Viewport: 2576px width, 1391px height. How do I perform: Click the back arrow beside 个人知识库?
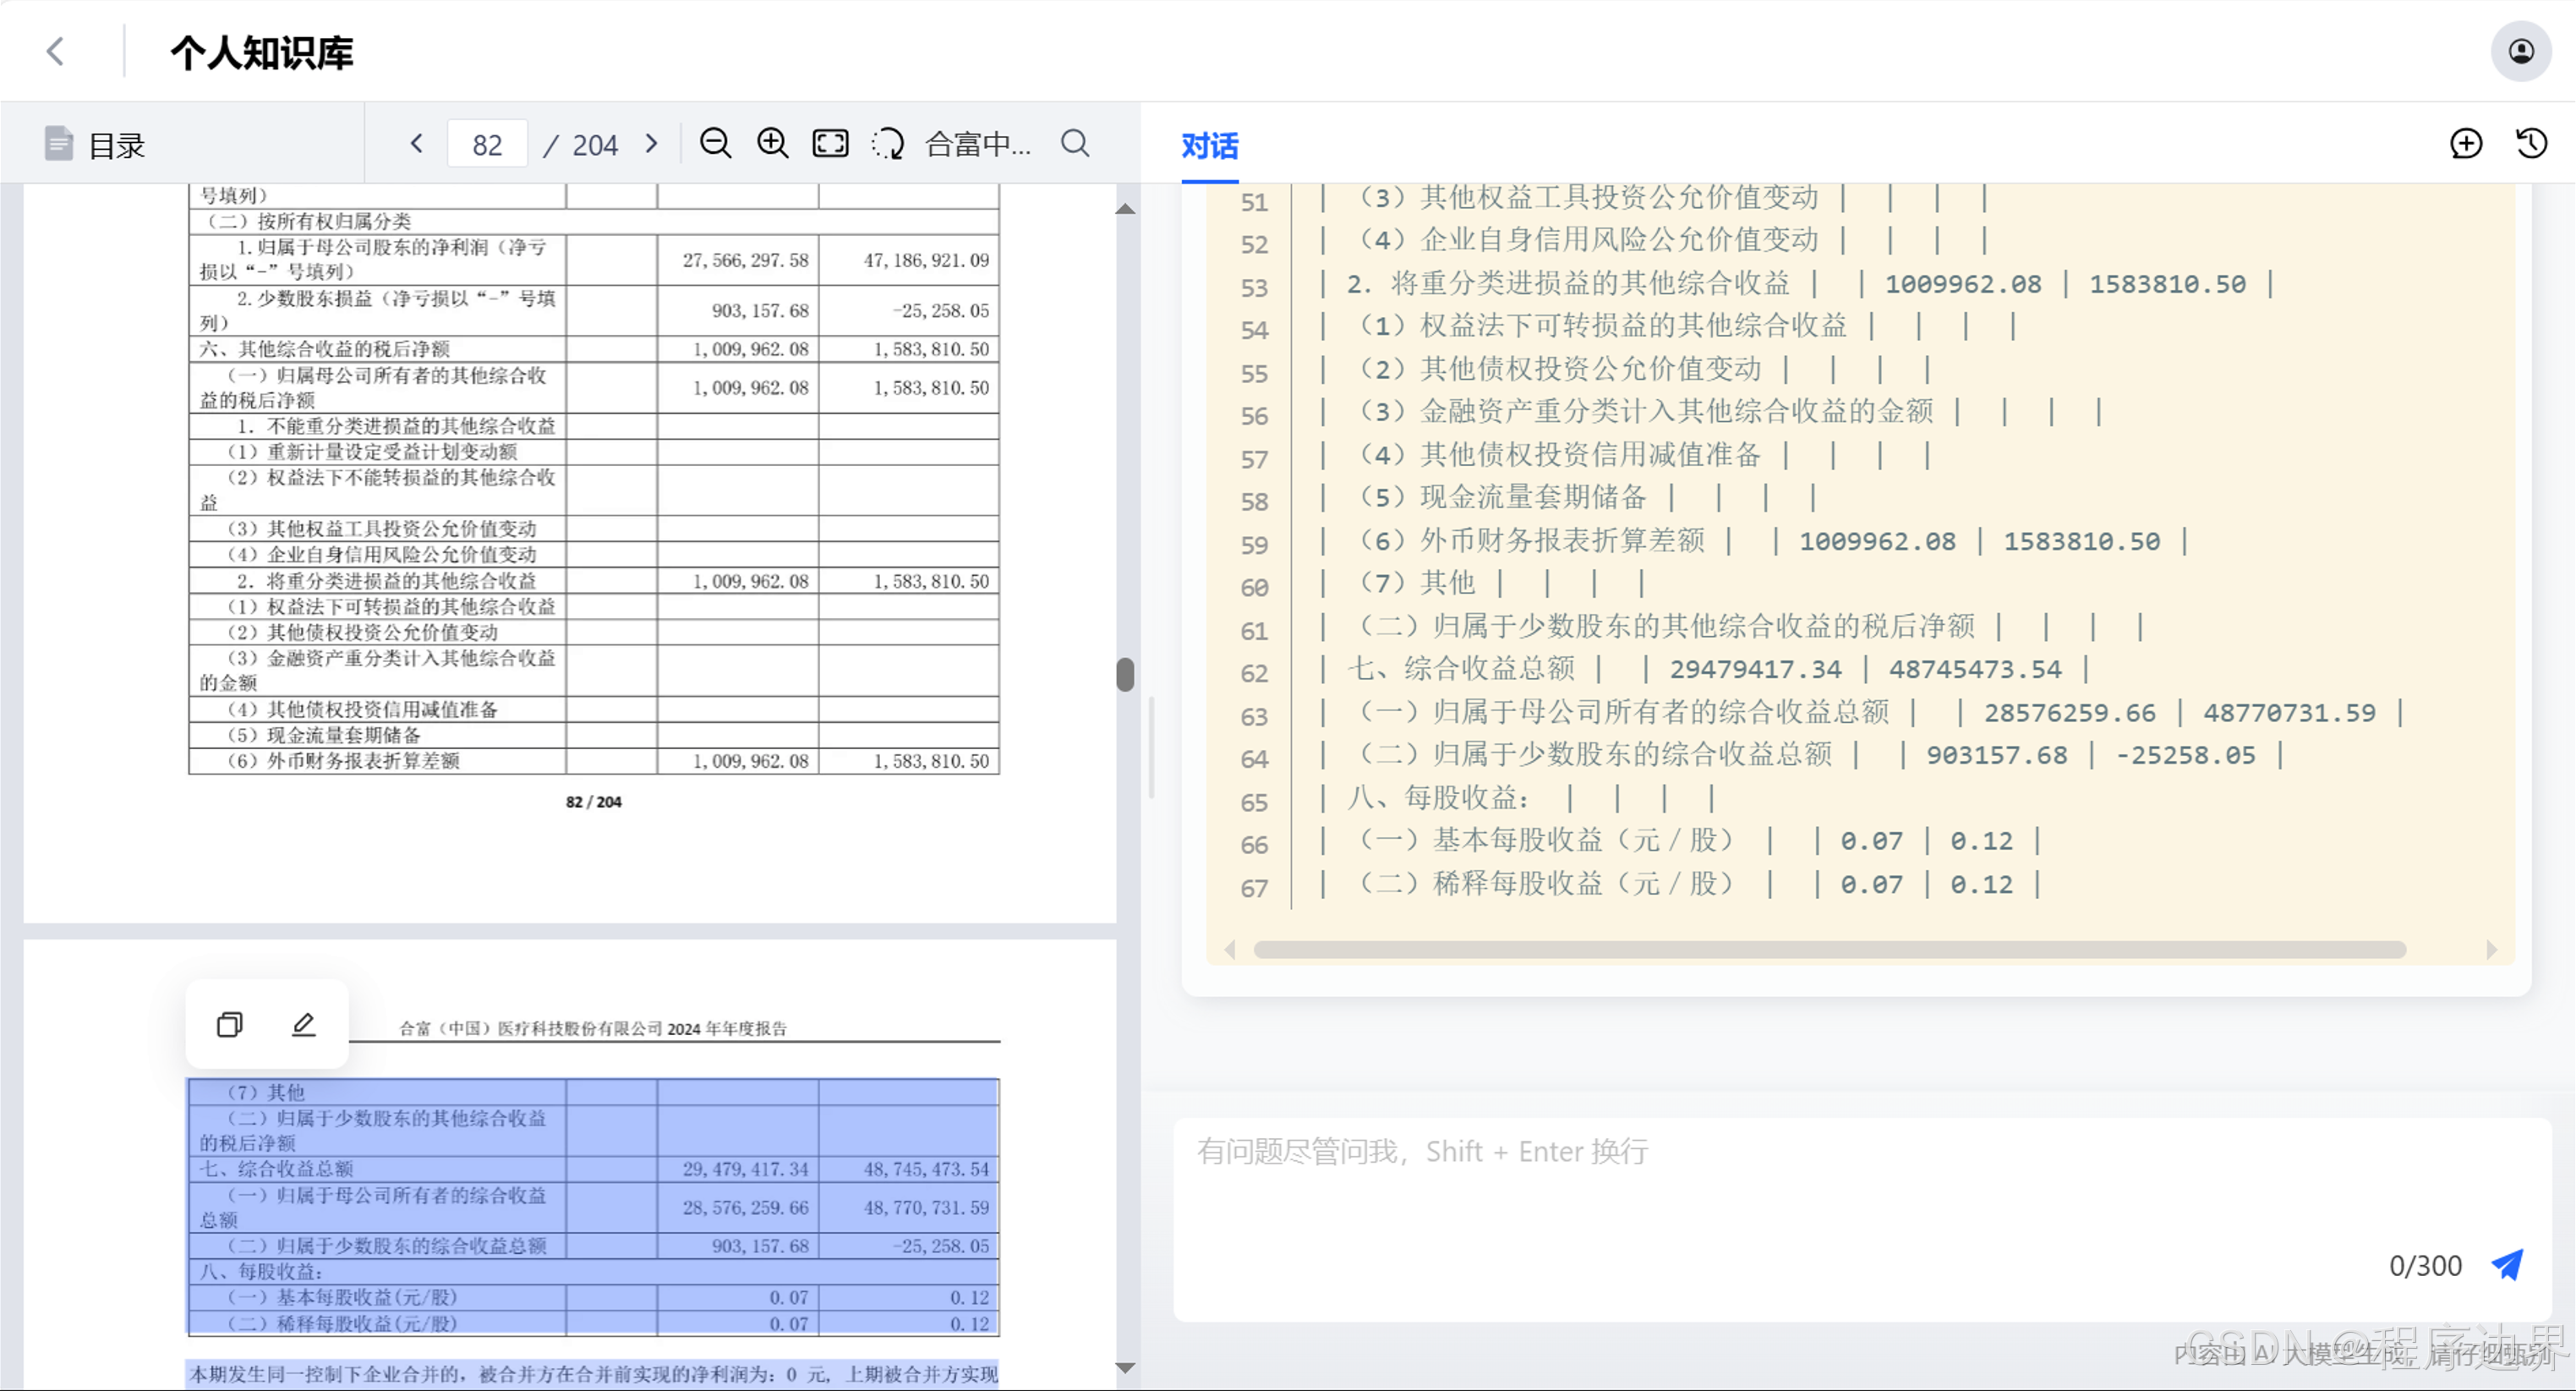(56, 51)
